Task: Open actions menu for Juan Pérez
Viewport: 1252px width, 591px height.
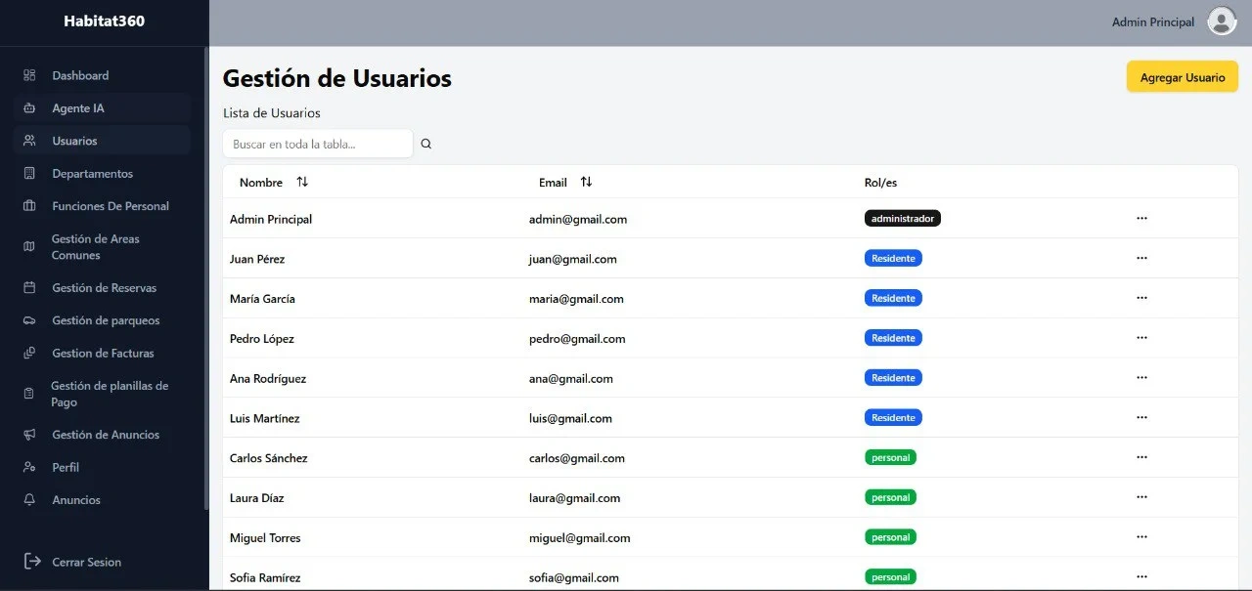Action: click(1141, 258)
